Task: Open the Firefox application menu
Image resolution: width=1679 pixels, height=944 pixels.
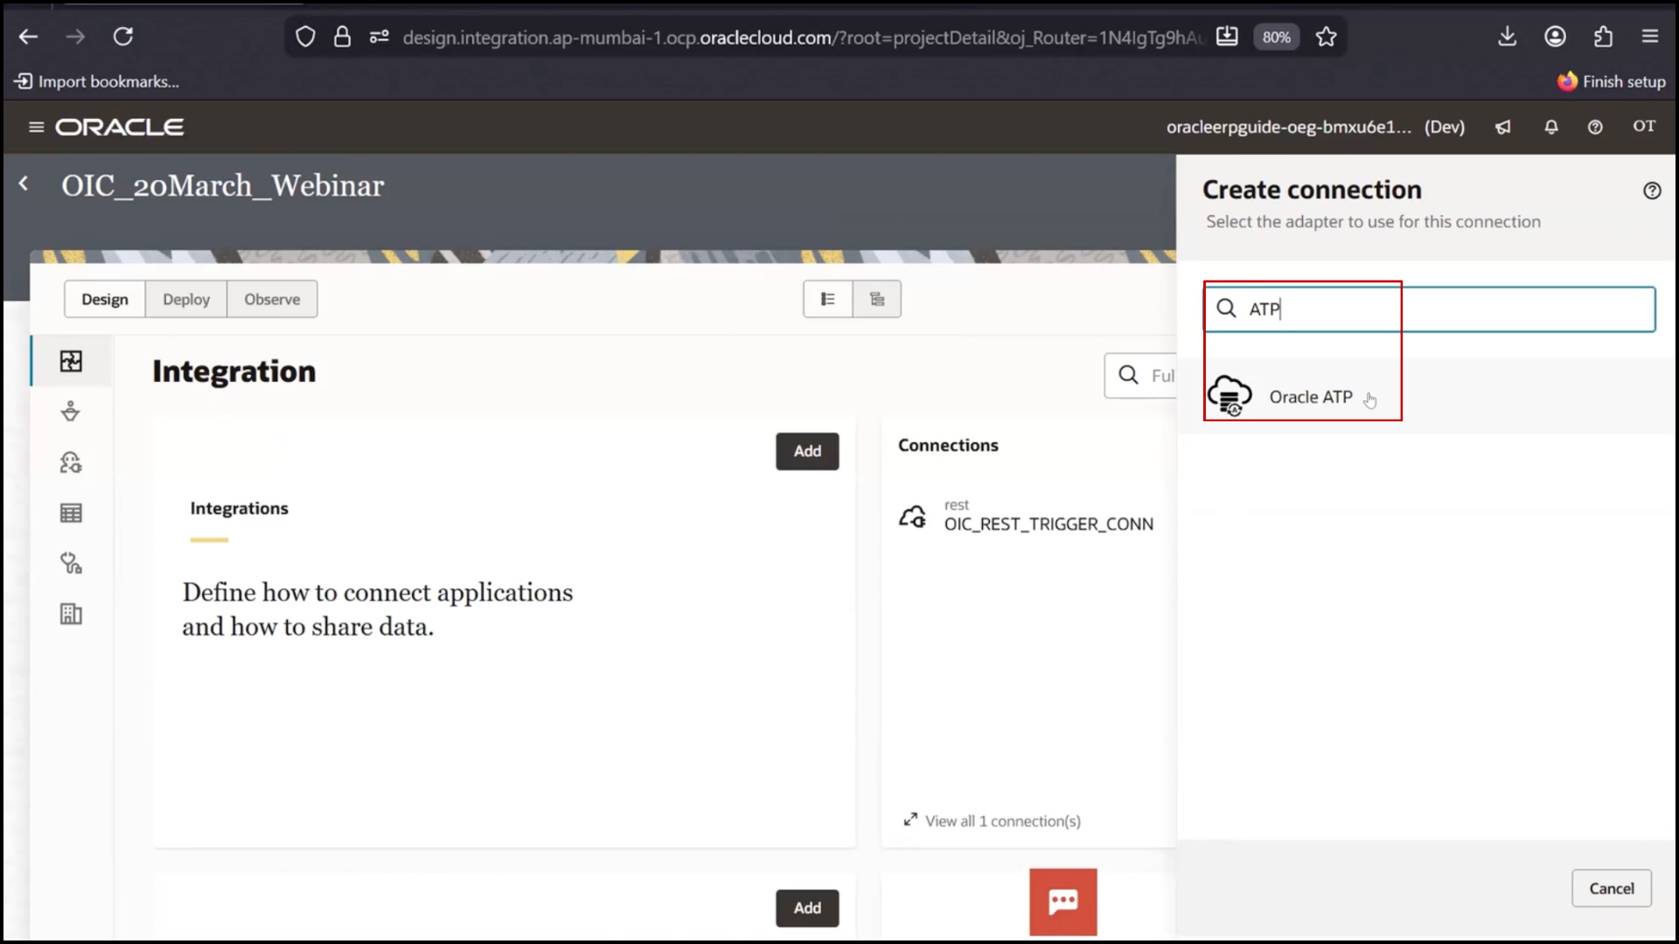Action: 1650,37
